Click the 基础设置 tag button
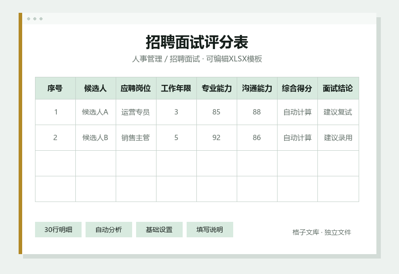 click(159, 230)
